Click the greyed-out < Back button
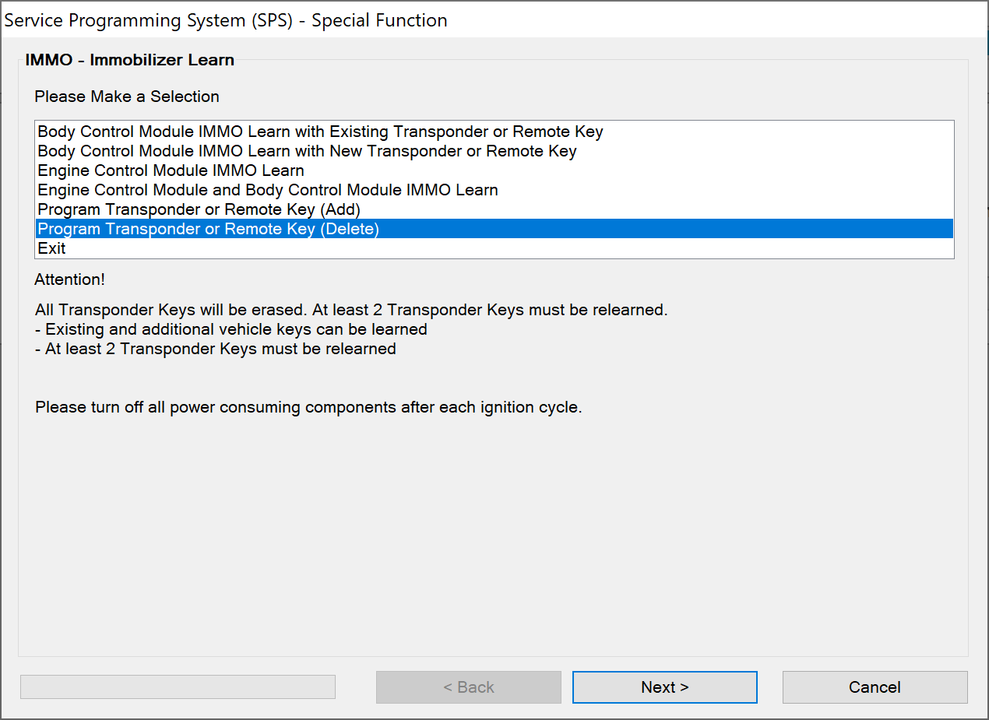 (x=468, y=687)
